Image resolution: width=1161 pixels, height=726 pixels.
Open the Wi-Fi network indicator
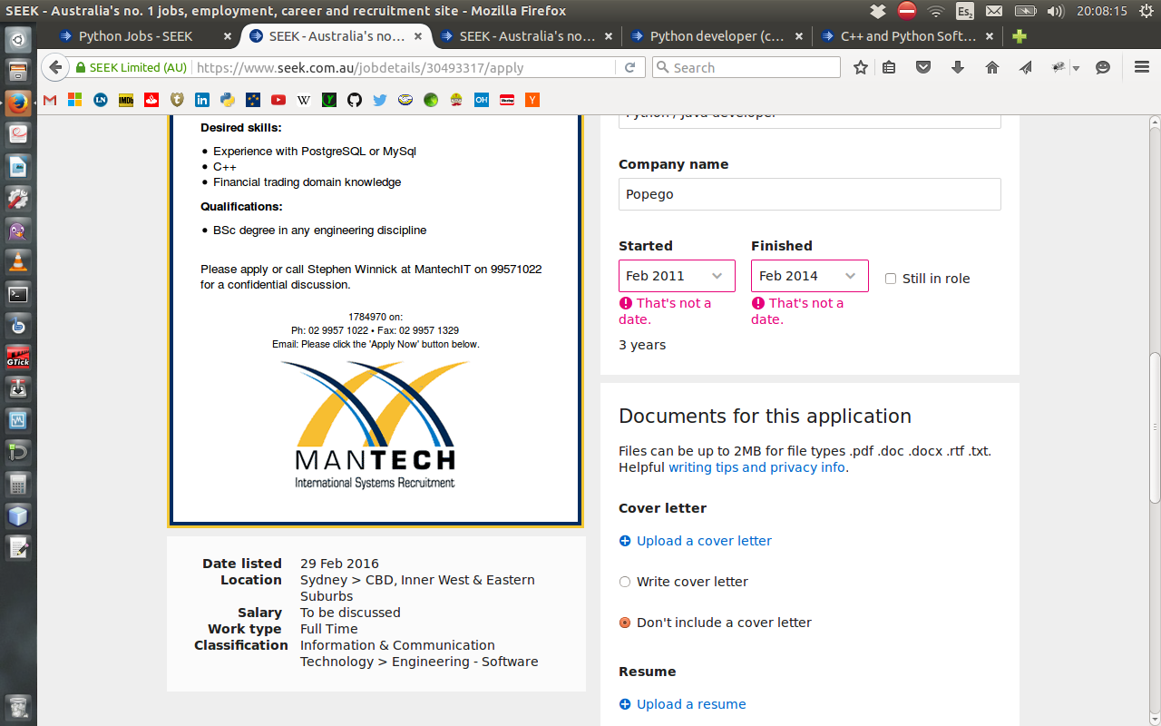tap(936, 12)
